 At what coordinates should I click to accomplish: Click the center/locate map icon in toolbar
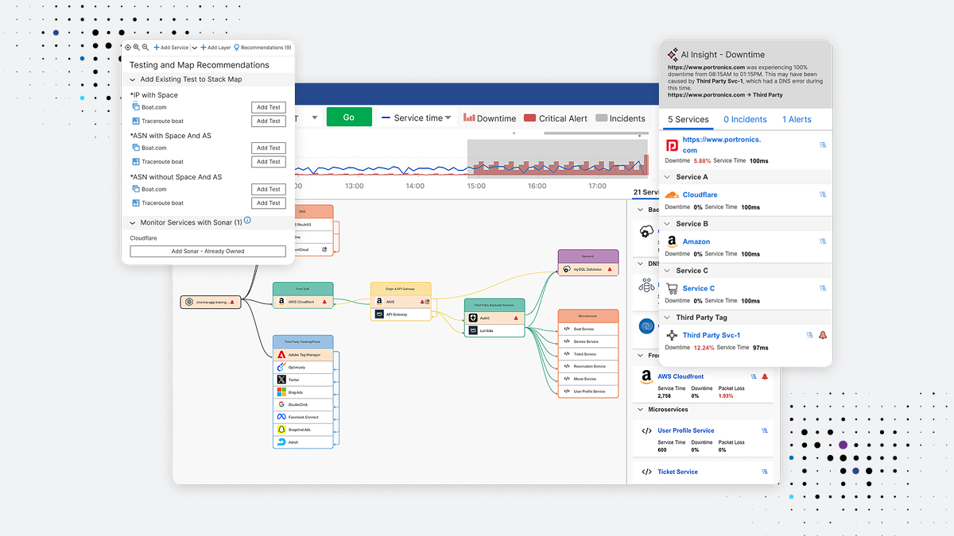(129, 48)
